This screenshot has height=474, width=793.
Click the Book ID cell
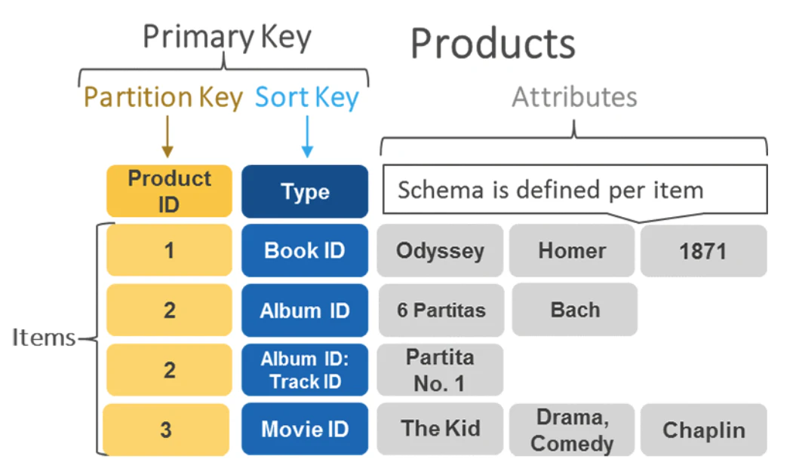click(305, 250)
